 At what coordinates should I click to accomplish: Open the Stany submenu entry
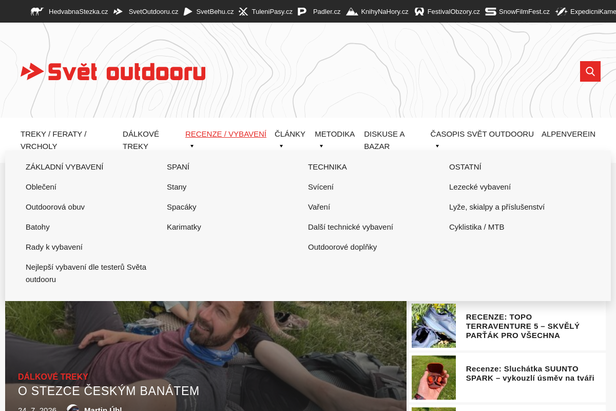pos(177,186)
